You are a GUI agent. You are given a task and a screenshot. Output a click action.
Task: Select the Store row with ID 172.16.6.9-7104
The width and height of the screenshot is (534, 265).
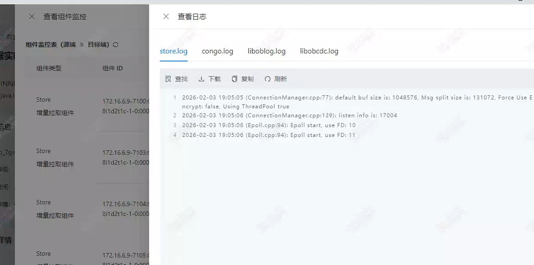point(80,209)
